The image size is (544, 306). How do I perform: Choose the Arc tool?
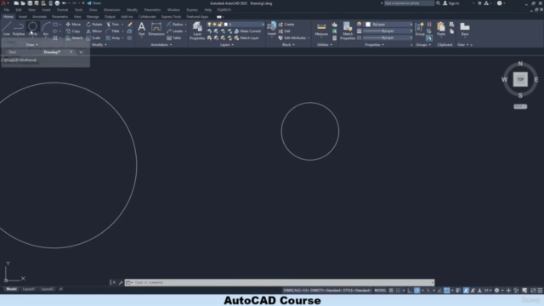(x=46, y=28)
